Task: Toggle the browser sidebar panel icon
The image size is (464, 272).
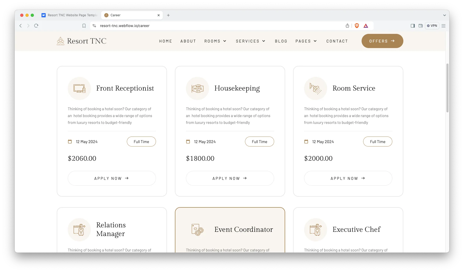Action: (x=413, y=26)
